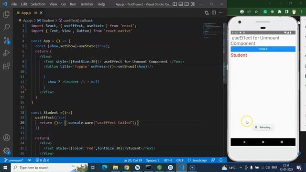Open Edit menu
Viewport: 306px width, 172px height.
[x=24, y=4]
